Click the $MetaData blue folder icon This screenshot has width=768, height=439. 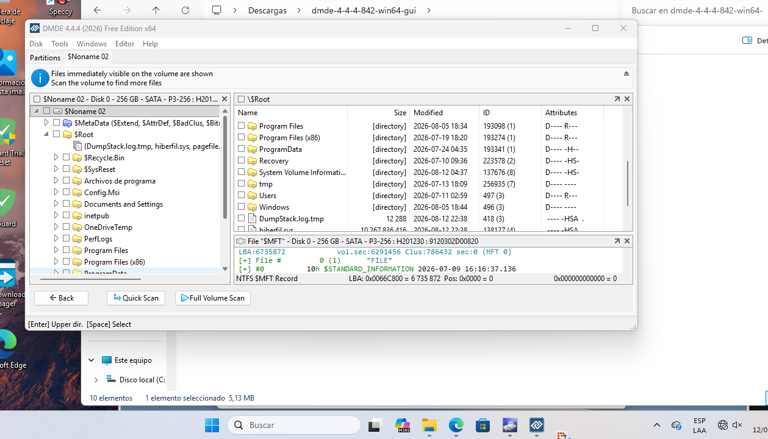coord(67,123)
